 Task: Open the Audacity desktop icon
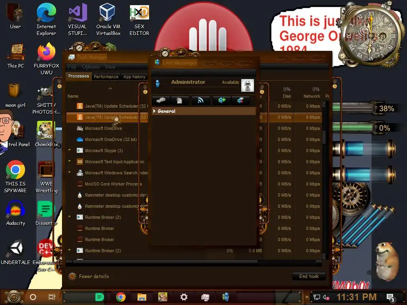(16, 213)
